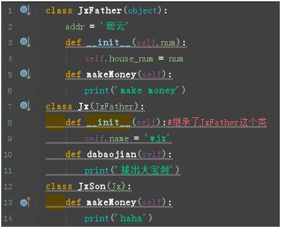Click num parameter in __init__ signature

pyautogui.click(x=168, y=43)
